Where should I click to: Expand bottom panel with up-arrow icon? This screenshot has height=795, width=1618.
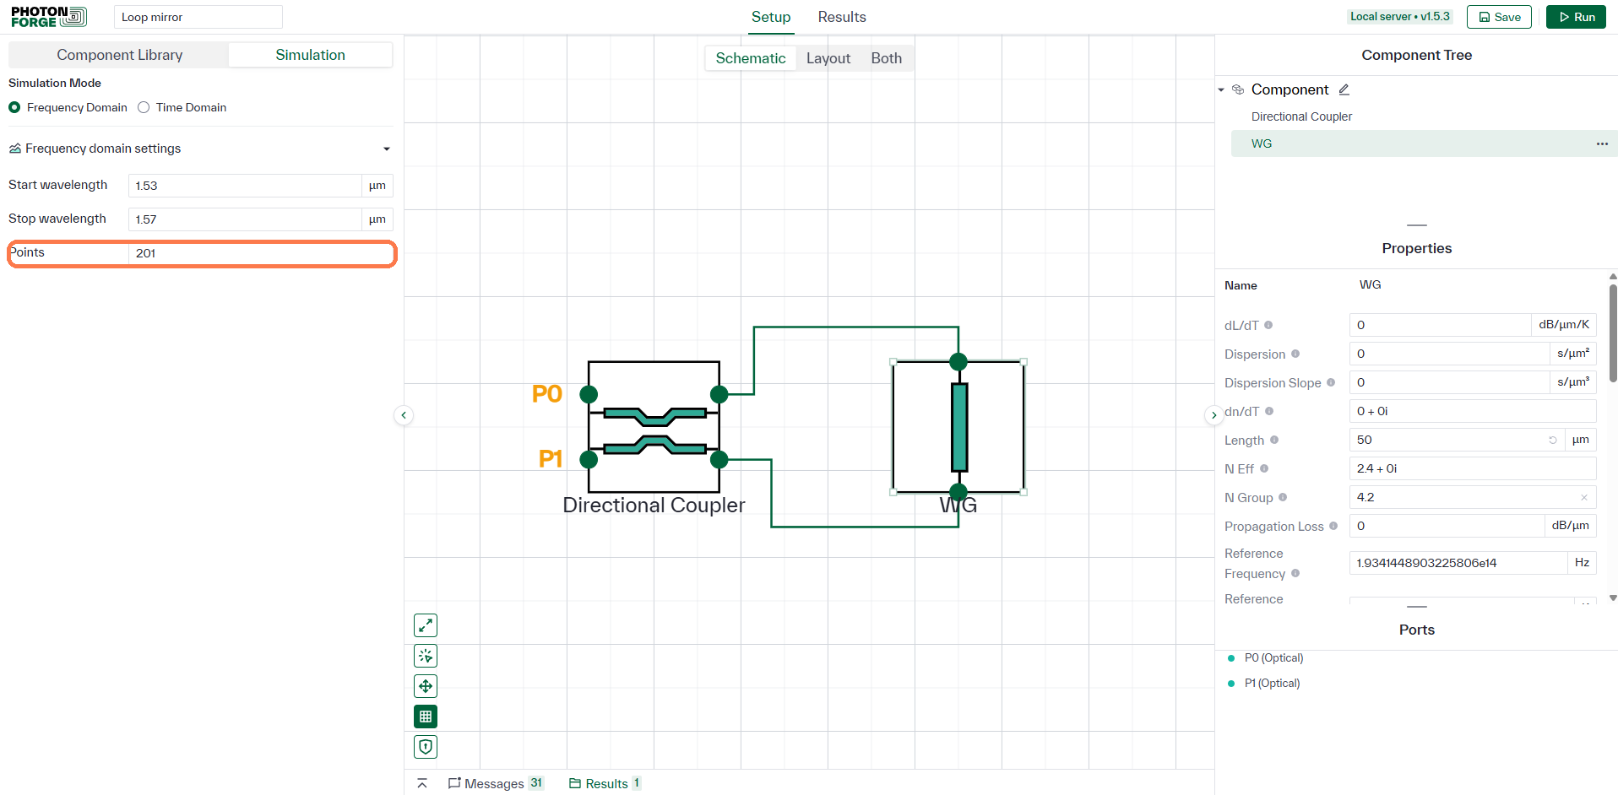[x=422, y=783]
